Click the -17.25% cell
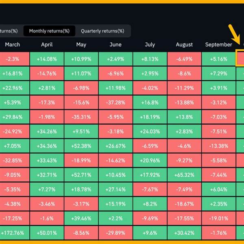 click(15, 218)
